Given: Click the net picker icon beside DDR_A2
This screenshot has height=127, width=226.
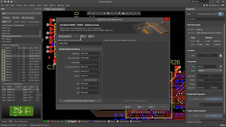Looking at the screenshot, I should tap(220, 67).
